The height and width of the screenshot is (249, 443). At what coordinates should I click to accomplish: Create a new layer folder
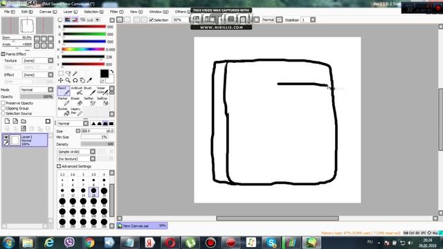pos(24,121)
